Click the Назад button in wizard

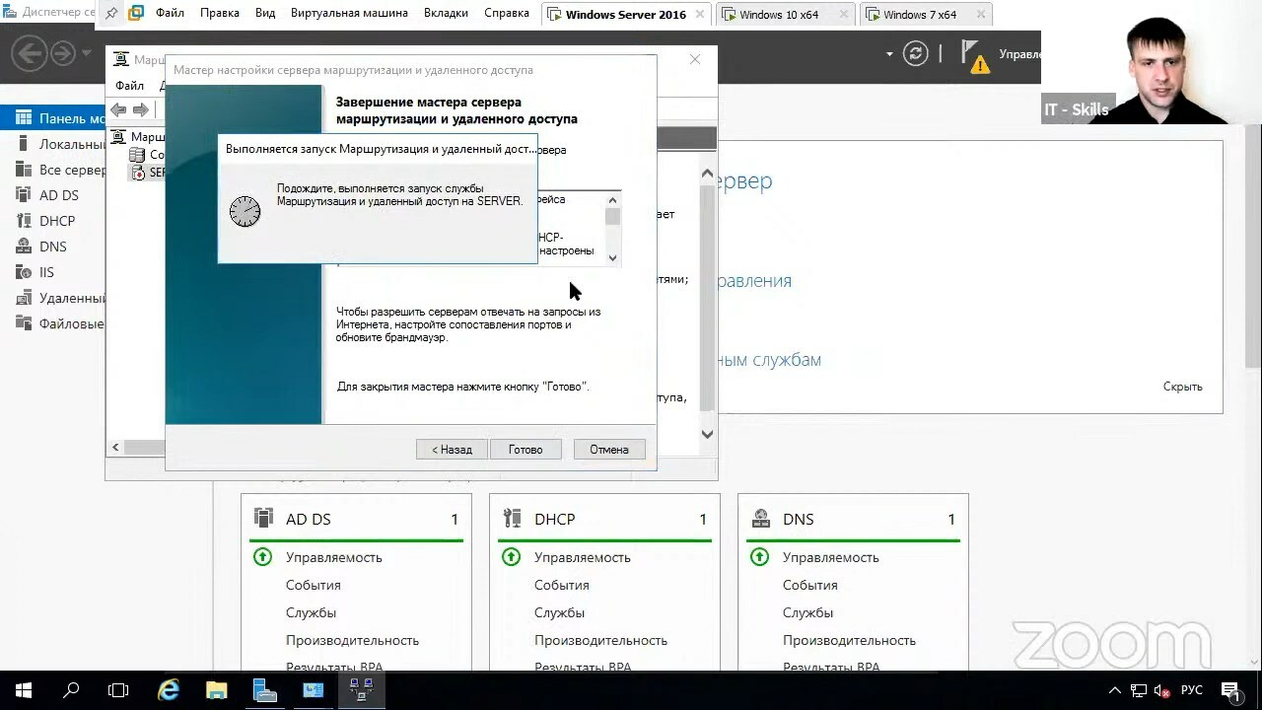[452, 449]
